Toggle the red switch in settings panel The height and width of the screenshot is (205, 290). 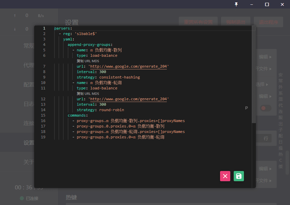tap(266, 108)
